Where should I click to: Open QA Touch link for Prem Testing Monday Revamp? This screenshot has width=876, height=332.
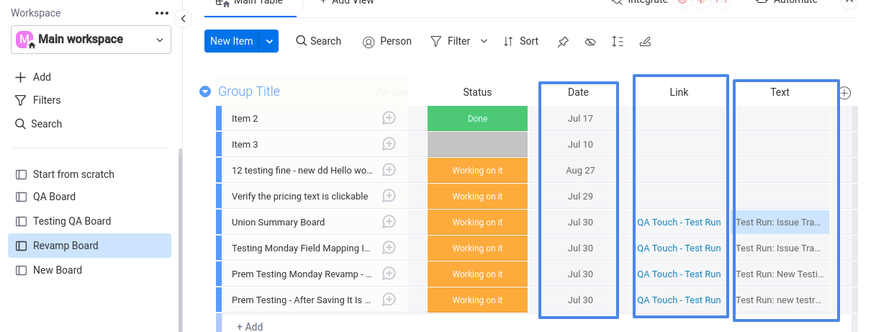point(679,274)
